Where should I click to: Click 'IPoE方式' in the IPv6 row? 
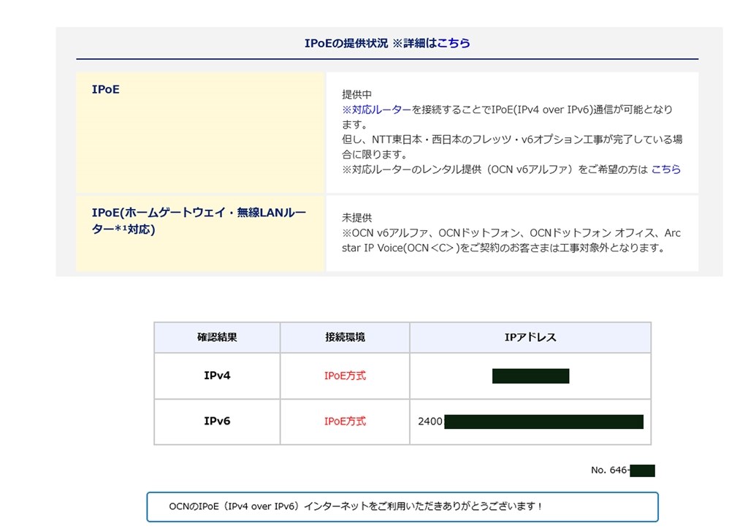(x=345, y=421)
